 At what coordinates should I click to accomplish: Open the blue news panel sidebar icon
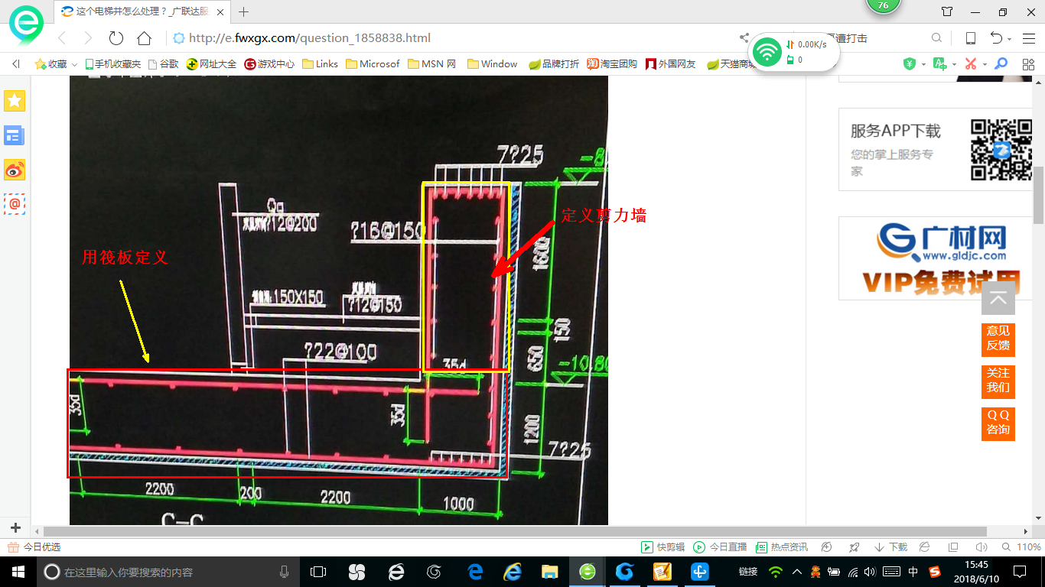point(15,136)
